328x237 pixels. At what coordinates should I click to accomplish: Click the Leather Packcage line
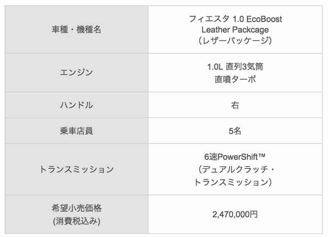pos(235,30)
